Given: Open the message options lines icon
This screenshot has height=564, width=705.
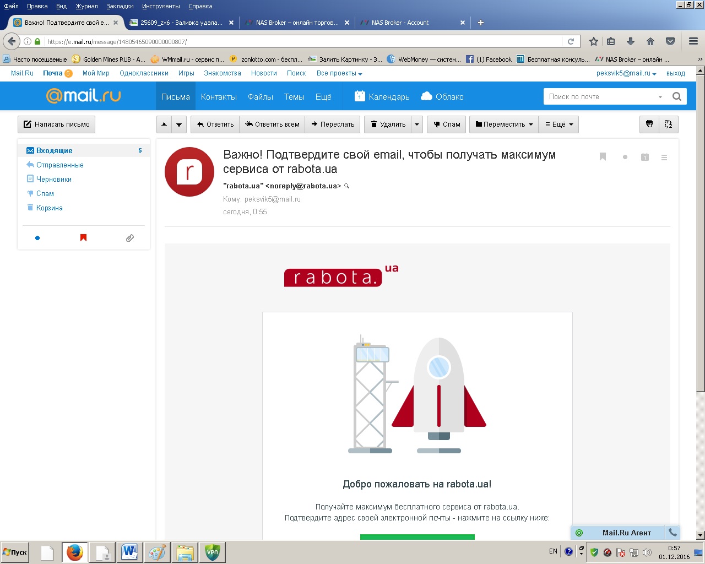Looking at the screenshot, I should tap(664, 158).
